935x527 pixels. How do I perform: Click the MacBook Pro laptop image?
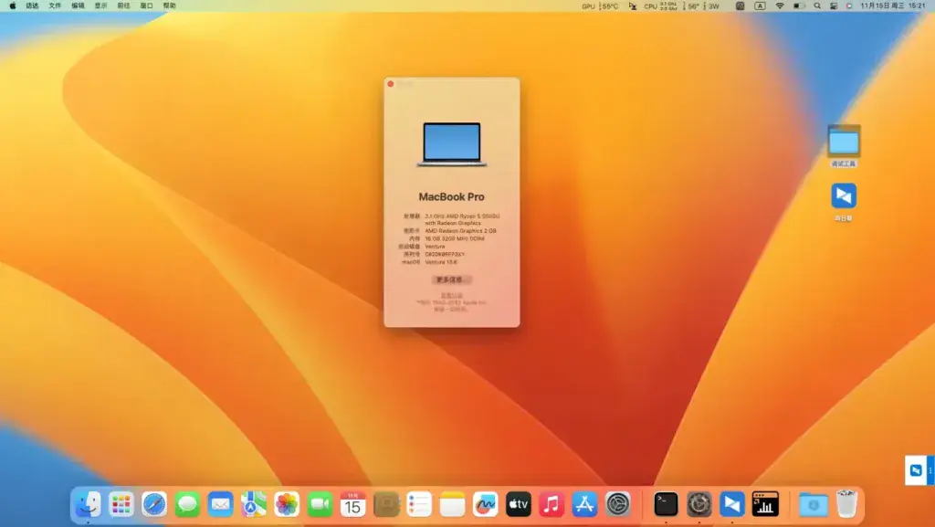pyautogui.click(x=451, y=144)
